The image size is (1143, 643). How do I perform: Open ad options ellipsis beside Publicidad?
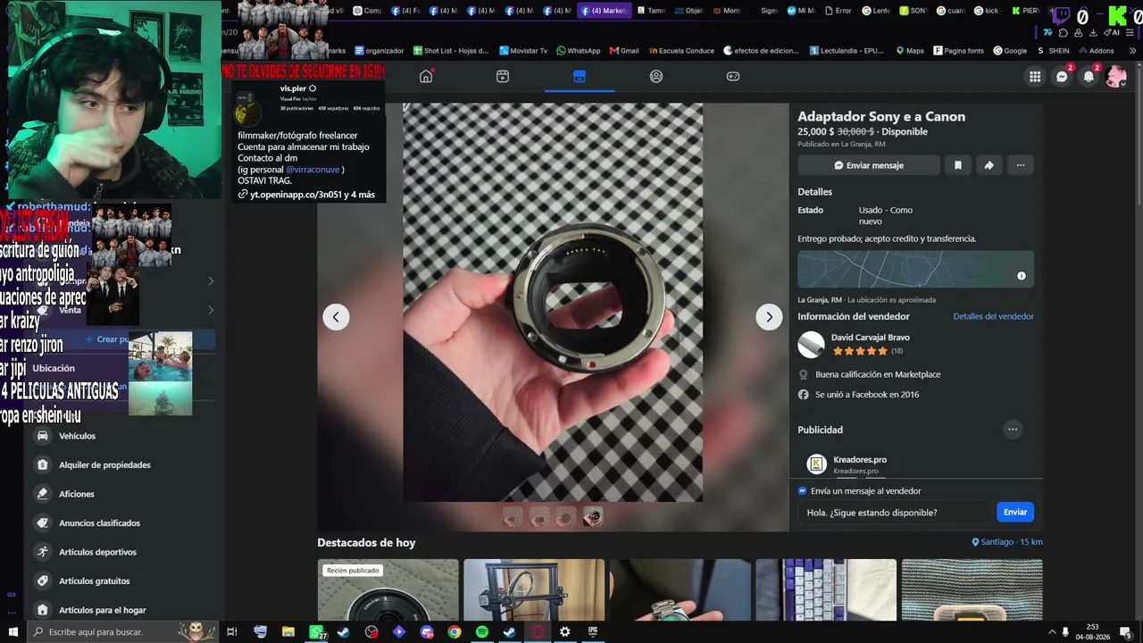pyautogui.click(x=1013, y=430)
